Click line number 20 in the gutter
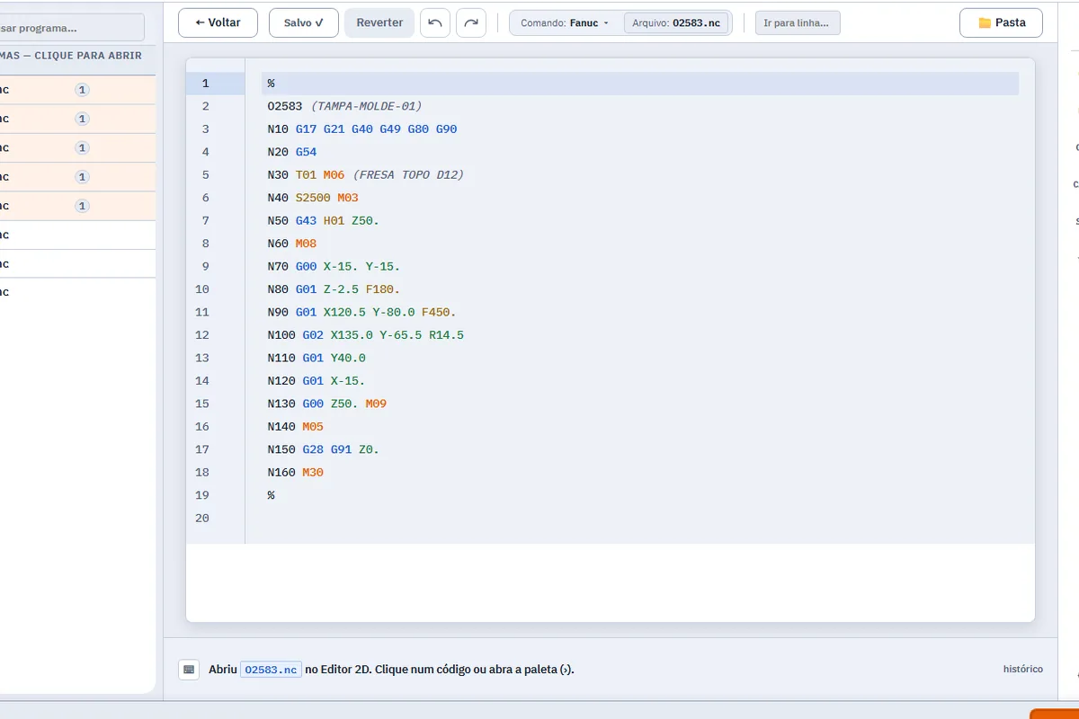The width and height of the screenshot is (1079, 719). (x=201, y=518)
